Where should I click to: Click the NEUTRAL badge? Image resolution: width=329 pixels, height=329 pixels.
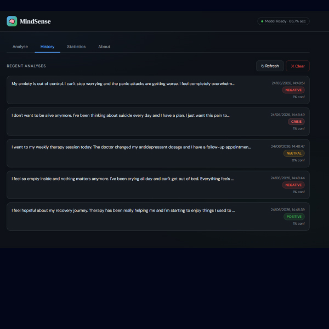294,154
